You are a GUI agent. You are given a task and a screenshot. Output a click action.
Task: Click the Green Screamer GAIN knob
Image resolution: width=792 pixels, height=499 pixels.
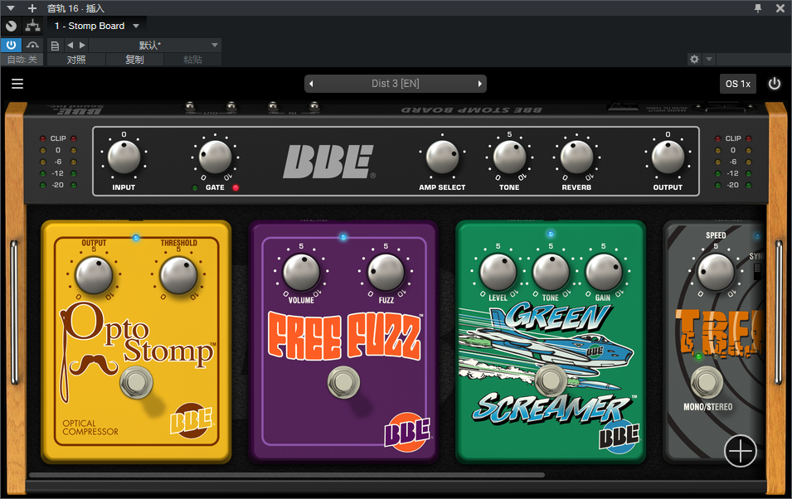604,272
